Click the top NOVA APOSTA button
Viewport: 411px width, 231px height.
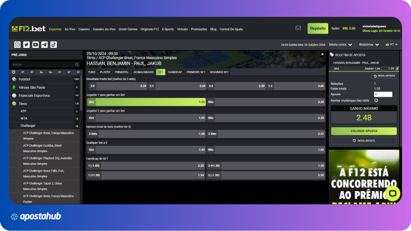pyautogui.click(x=384, y=76)
